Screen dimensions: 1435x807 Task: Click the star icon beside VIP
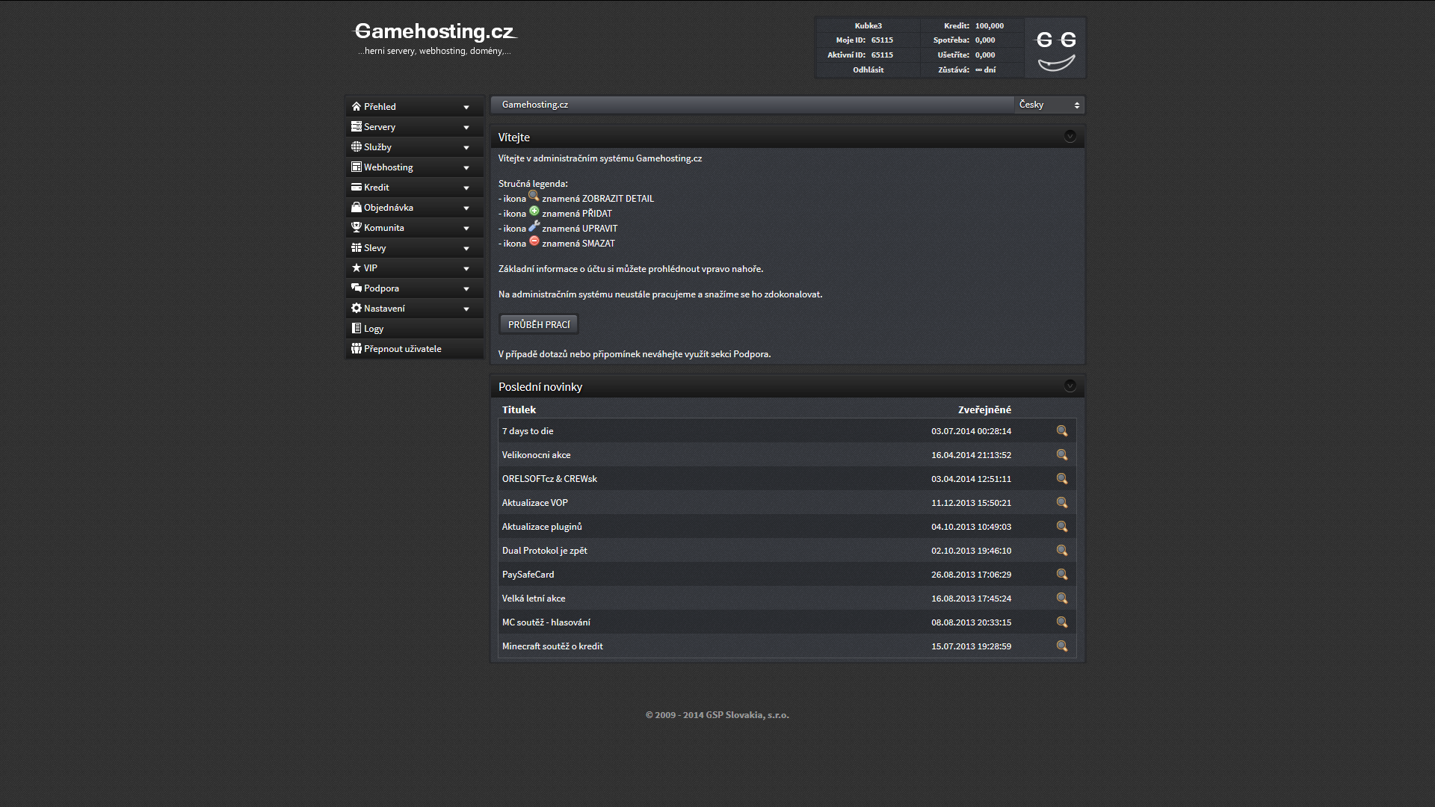pos(357,268)
